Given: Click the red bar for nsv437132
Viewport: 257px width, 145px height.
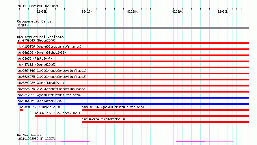Looking at the screenshot, I should pyautogui.click(x=133, y=67).
